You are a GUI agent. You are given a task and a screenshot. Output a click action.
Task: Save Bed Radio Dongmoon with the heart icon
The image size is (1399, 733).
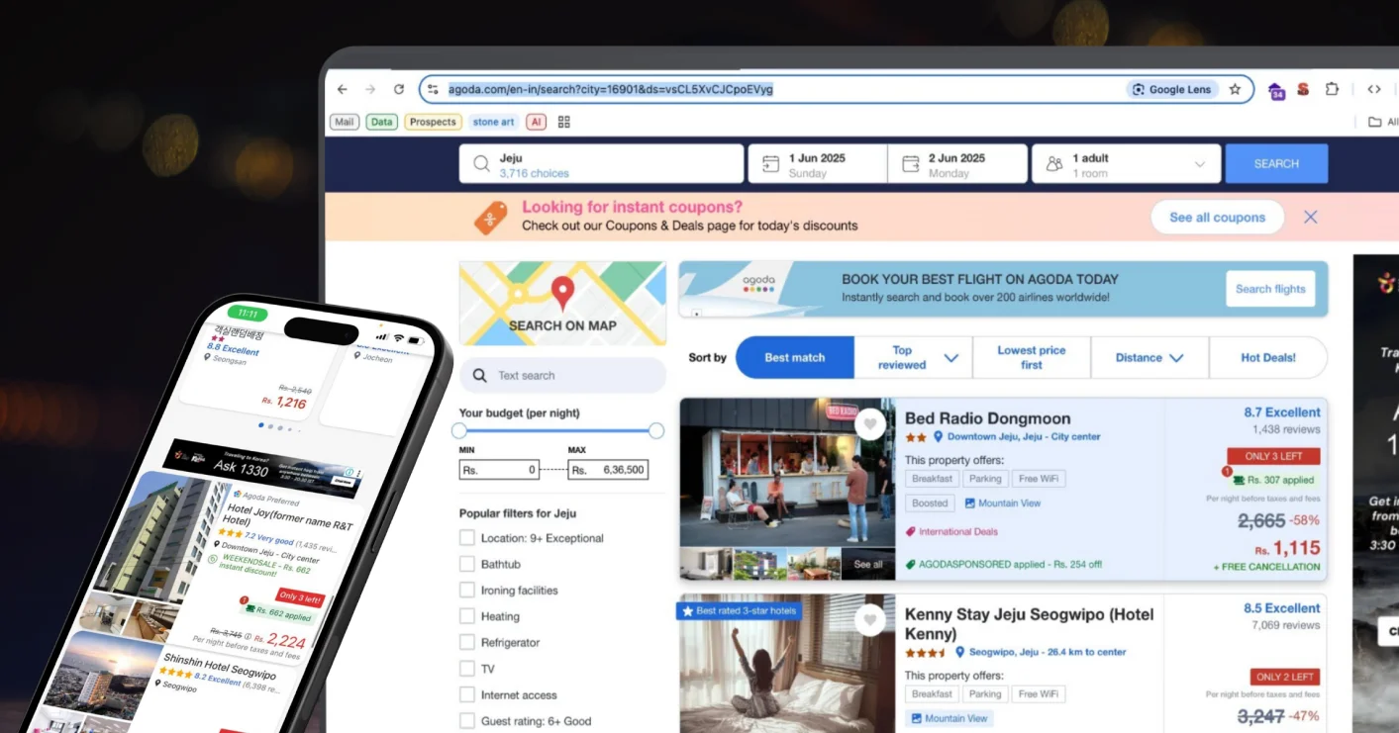[869, 424]
